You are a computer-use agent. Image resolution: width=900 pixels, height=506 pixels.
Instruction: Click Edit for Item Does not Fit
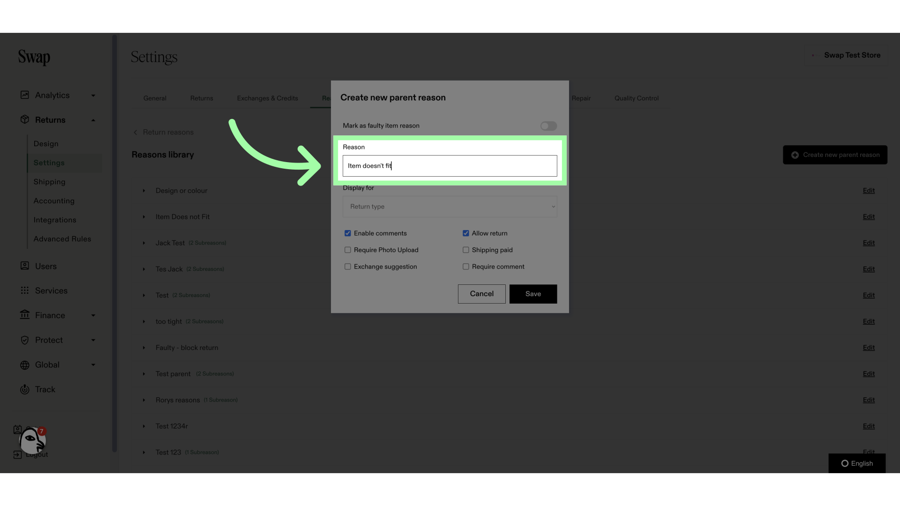tap(869, 217)
